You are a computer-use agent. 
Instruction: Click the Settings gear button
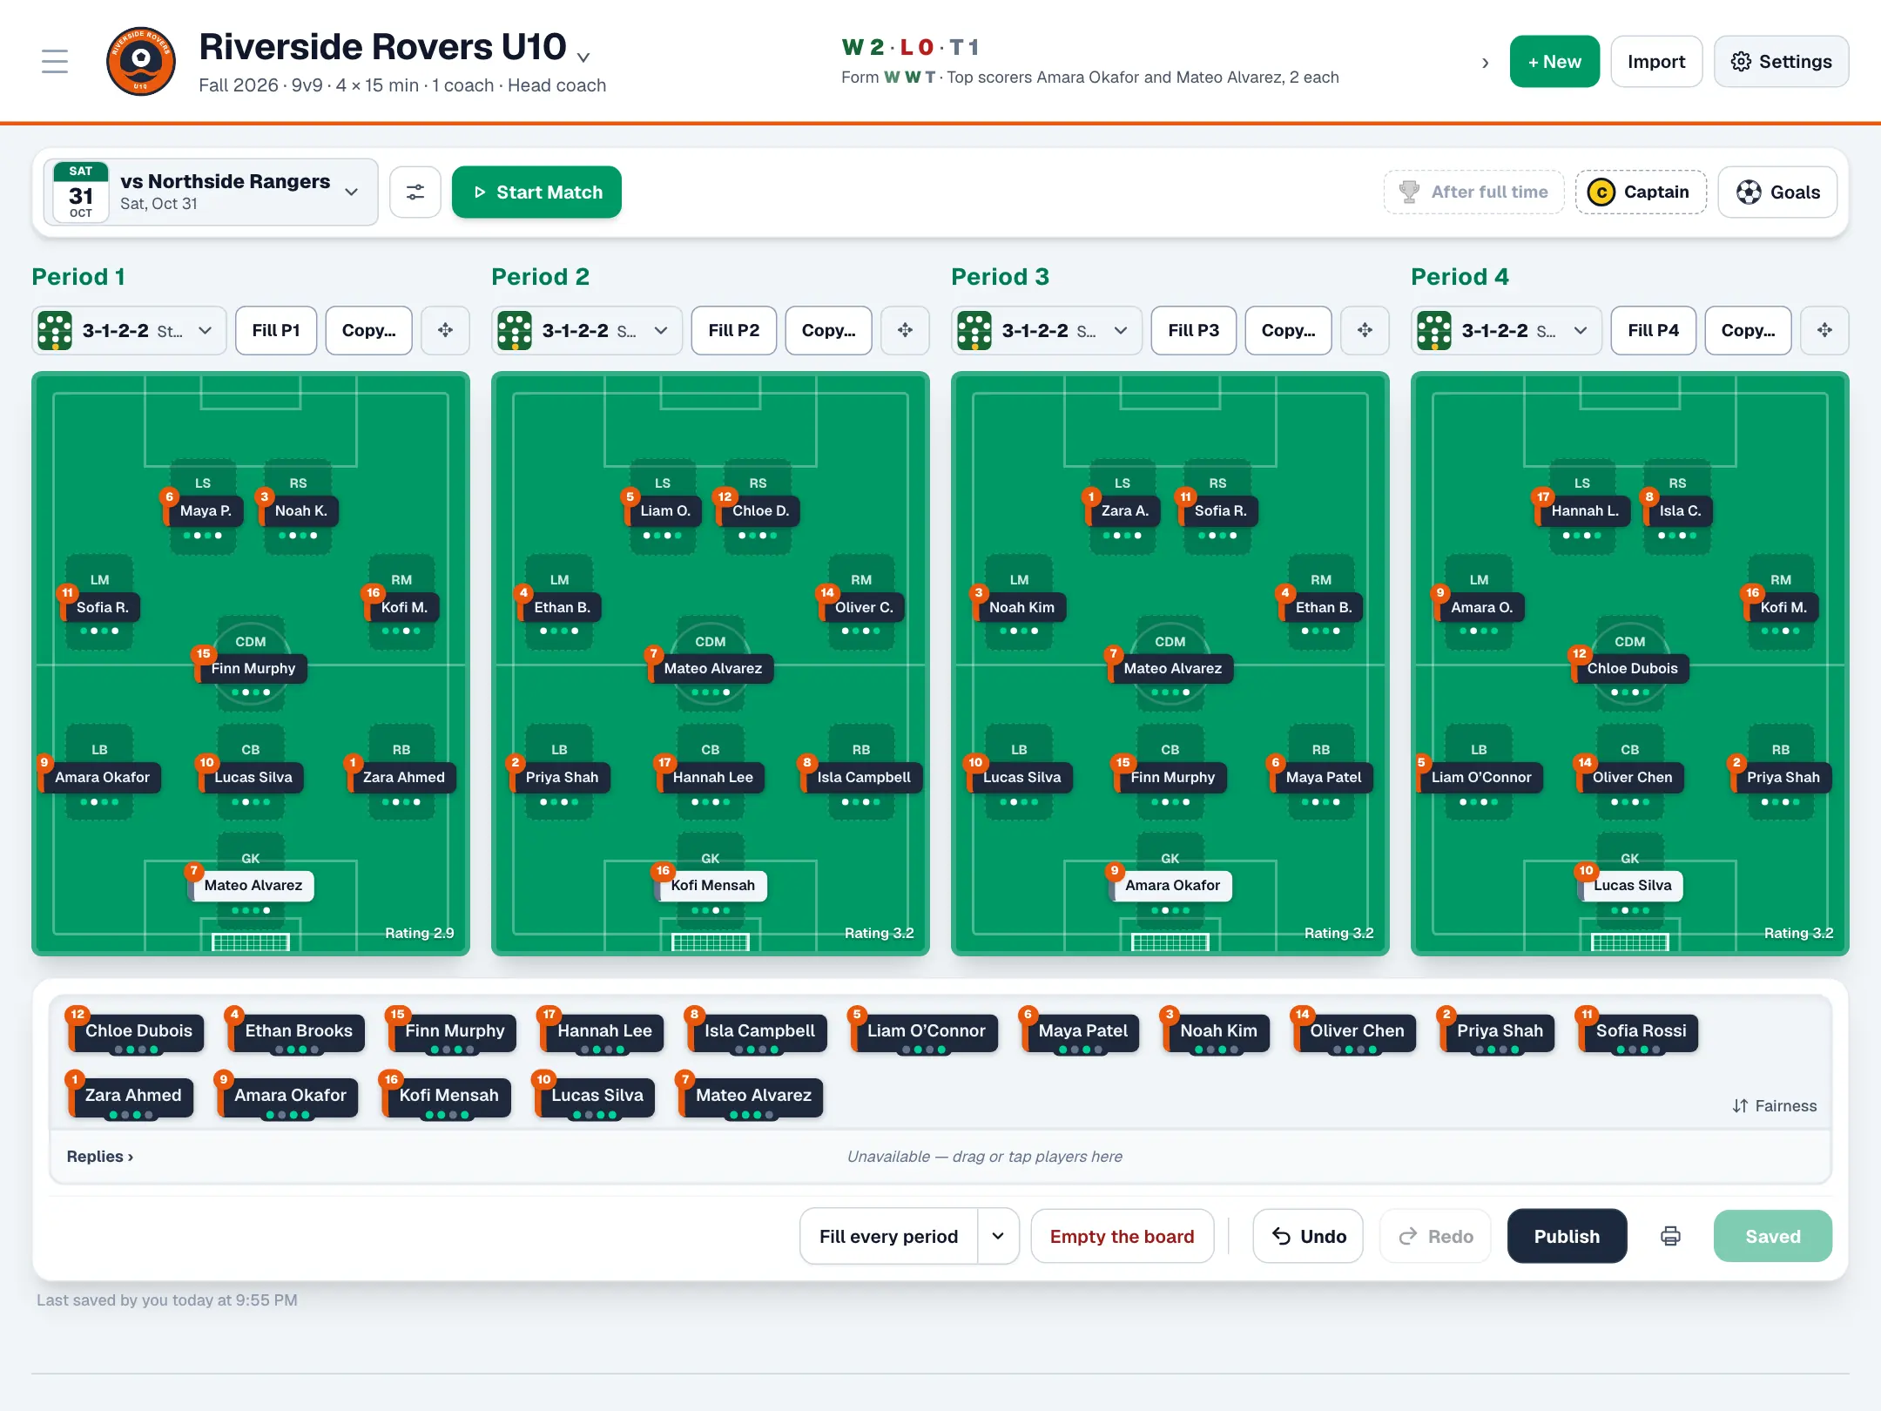click(1781, 62)
